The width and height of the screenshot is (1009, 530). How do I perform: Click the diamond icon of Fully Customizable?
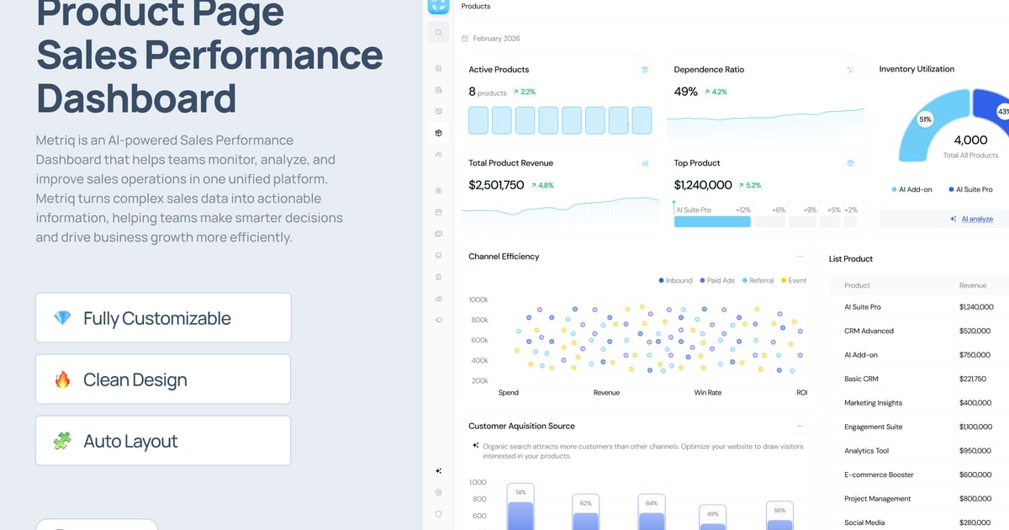tap(62, 318)
